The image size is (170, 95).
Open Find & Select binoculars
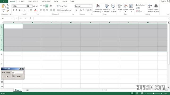point(156,8)
